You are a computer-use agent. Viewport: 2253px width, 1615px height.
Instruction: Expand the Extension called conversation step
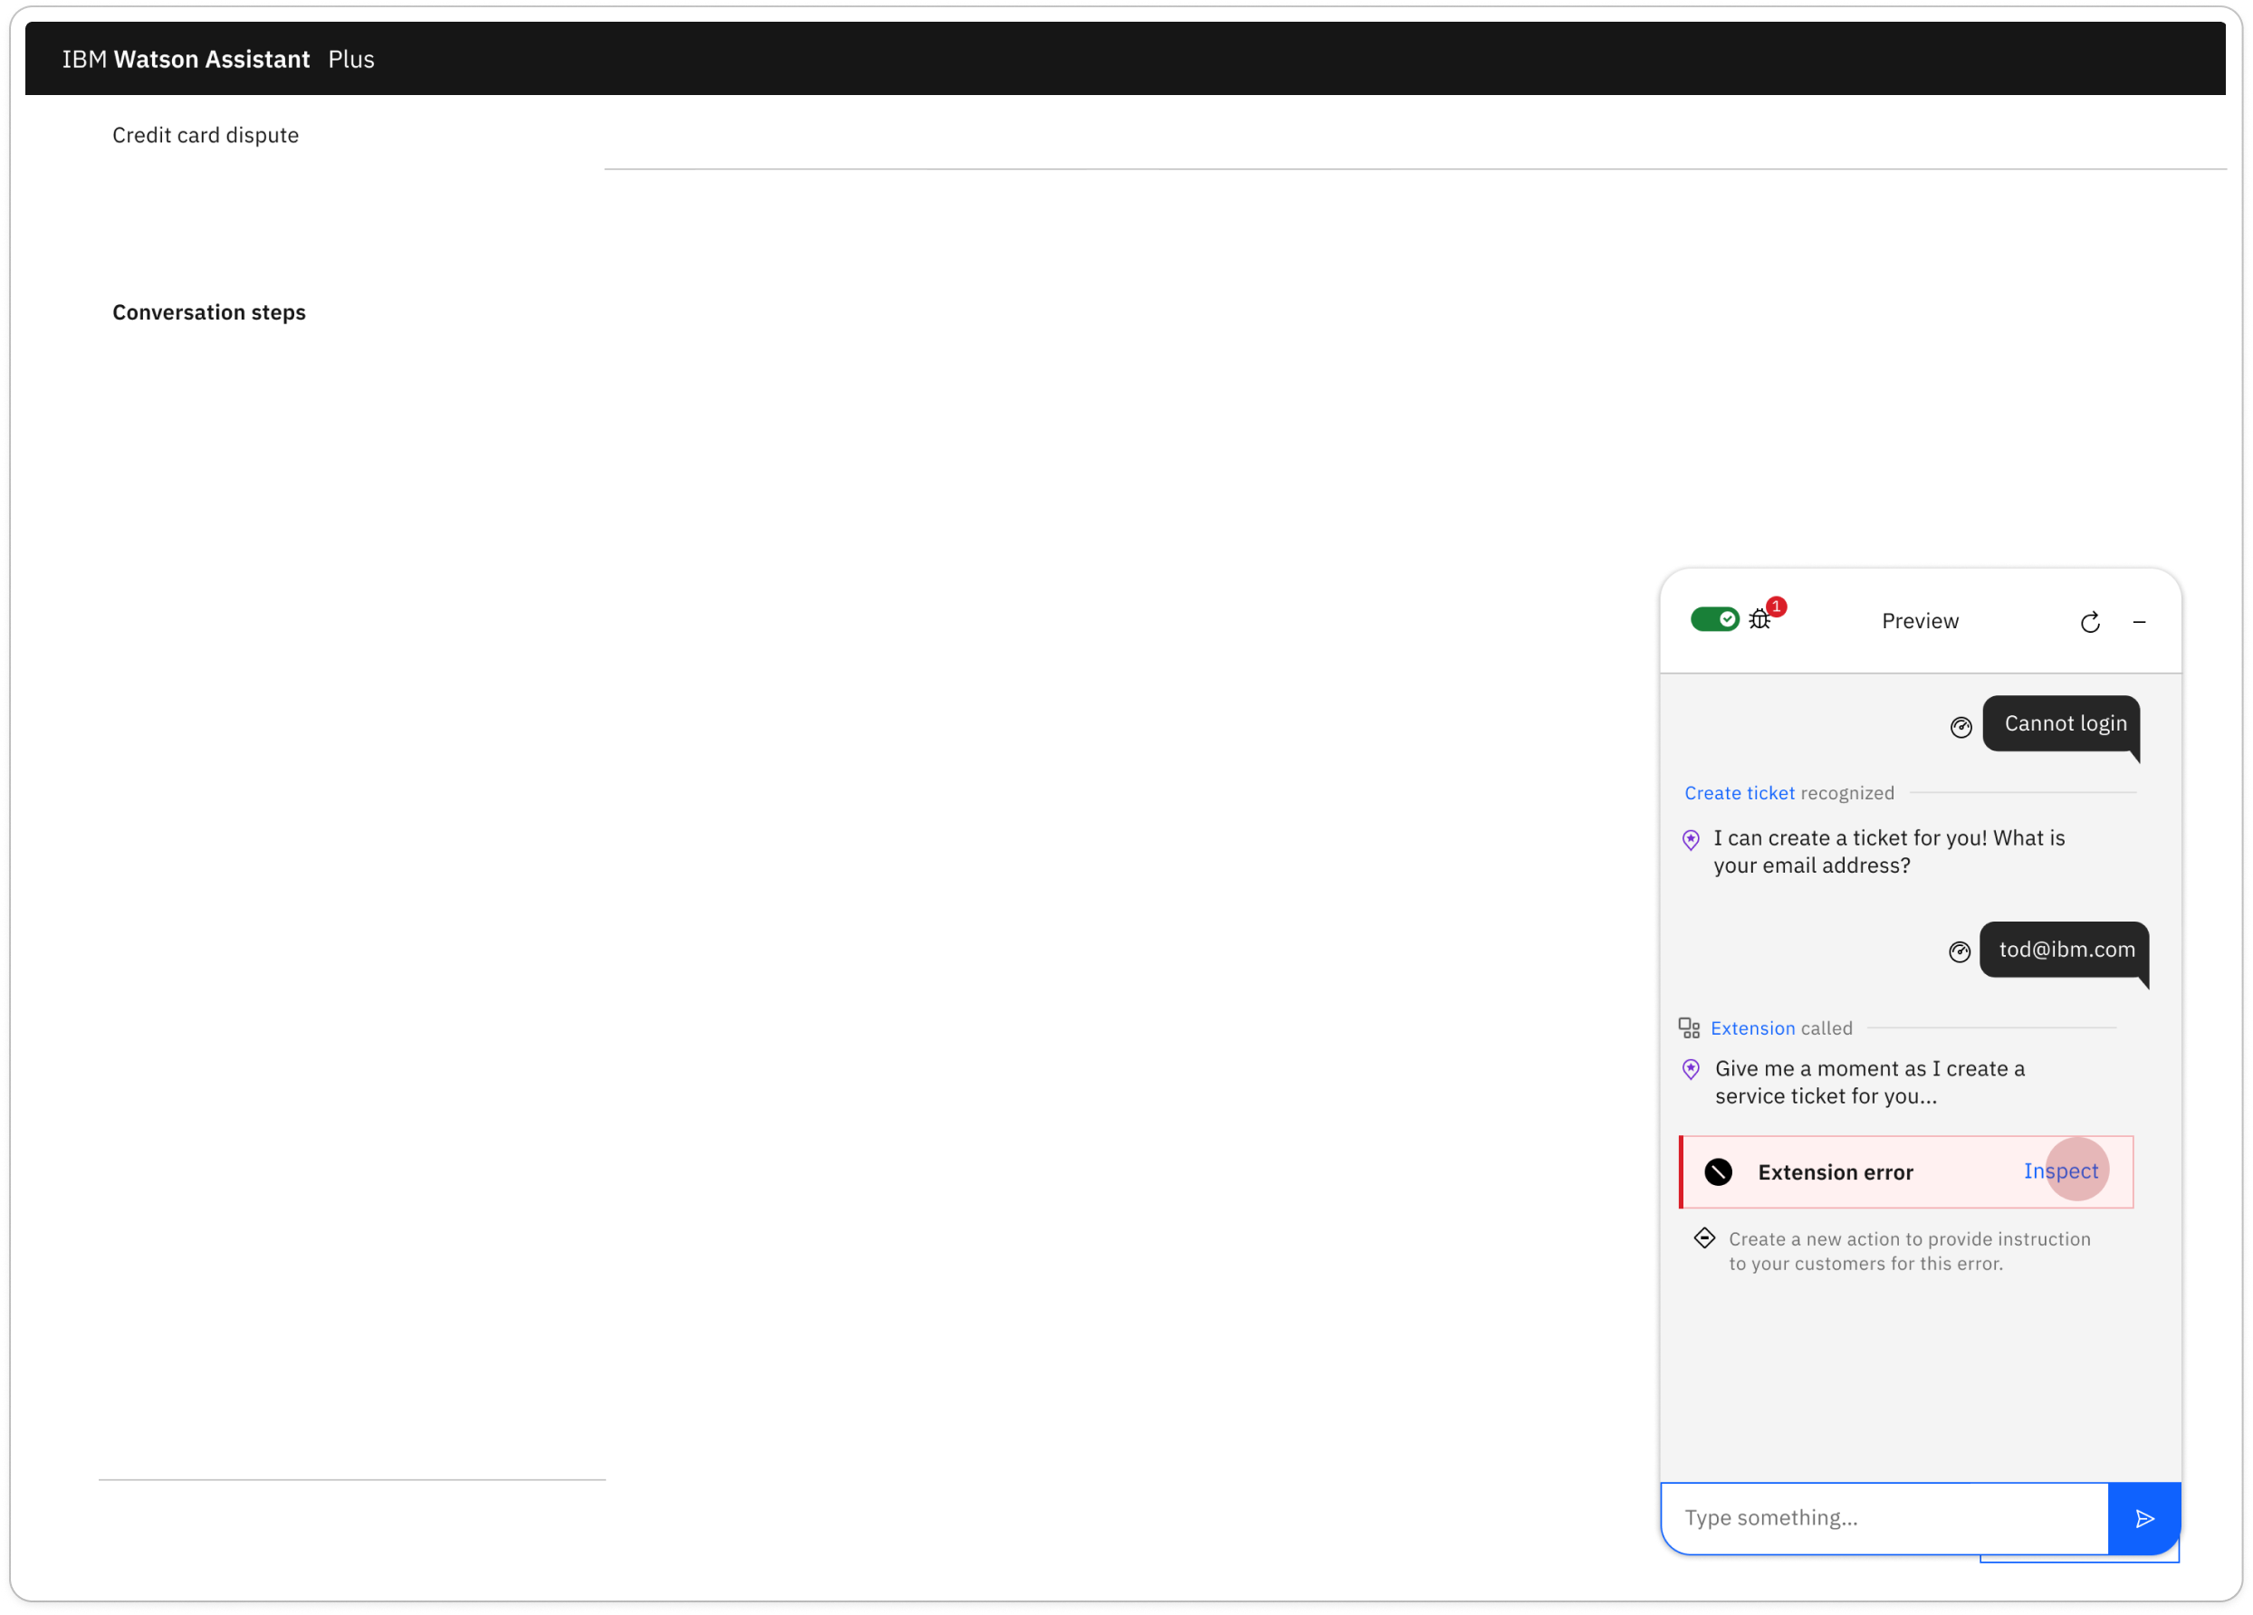[1752, 1028]
